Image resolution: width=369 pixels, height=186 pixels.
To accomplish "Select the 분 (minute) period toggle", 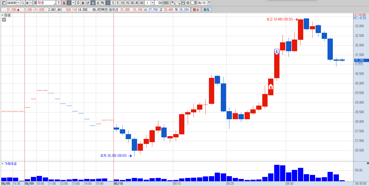I will point(93,3).
